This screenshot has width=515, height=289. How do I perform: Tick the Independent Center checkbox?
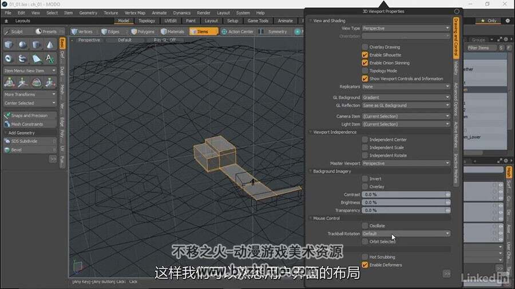365,139
